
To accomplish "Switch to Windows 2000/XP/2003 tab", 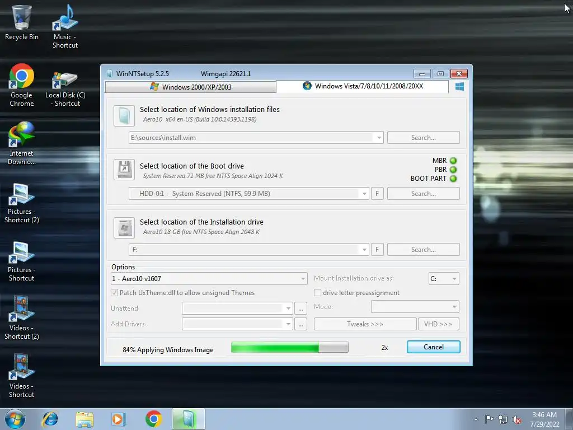I will [x=190, y=87].
